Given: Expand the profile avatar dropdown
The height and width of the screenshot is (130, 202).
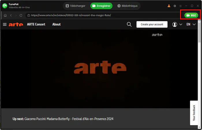Looking at the screenshot, I should [177, 24].
